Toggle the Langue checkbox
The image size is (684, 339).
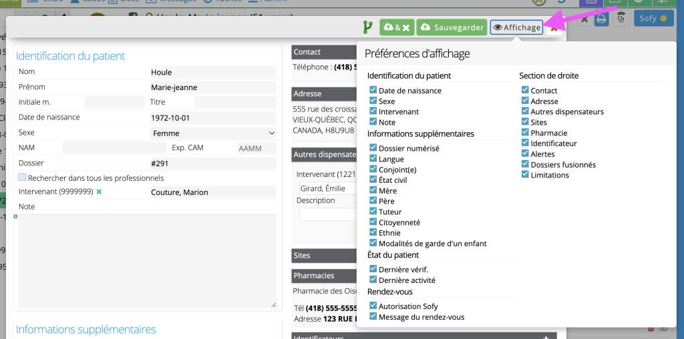(x=373, y=158)
